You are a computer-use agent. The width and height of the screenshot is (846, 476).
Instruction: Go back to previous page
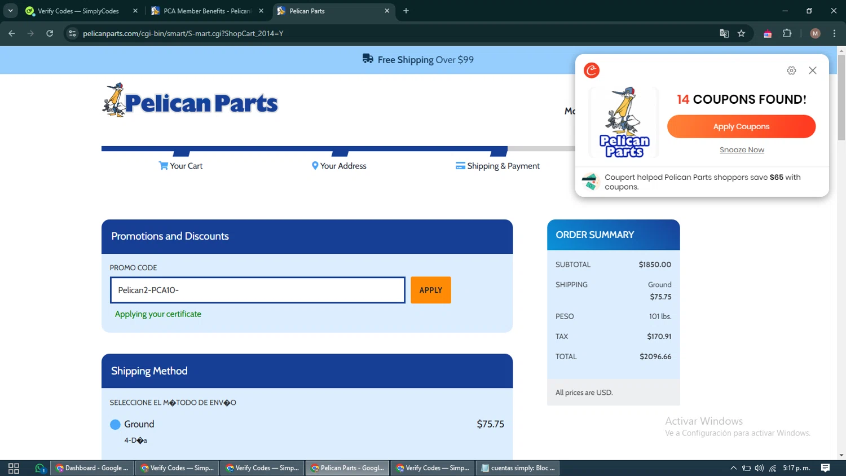12,33
